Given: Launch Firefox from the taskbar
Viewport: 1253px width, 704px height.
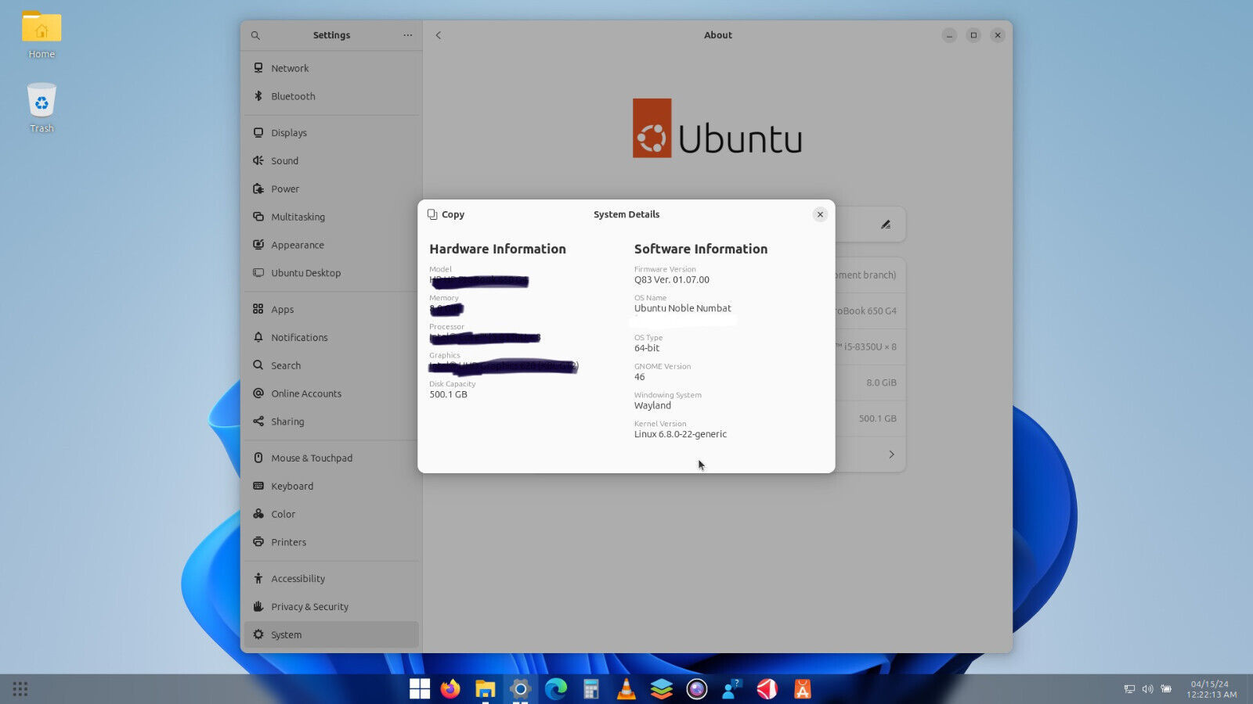Looking at the screenshot, I should [450, 689].
